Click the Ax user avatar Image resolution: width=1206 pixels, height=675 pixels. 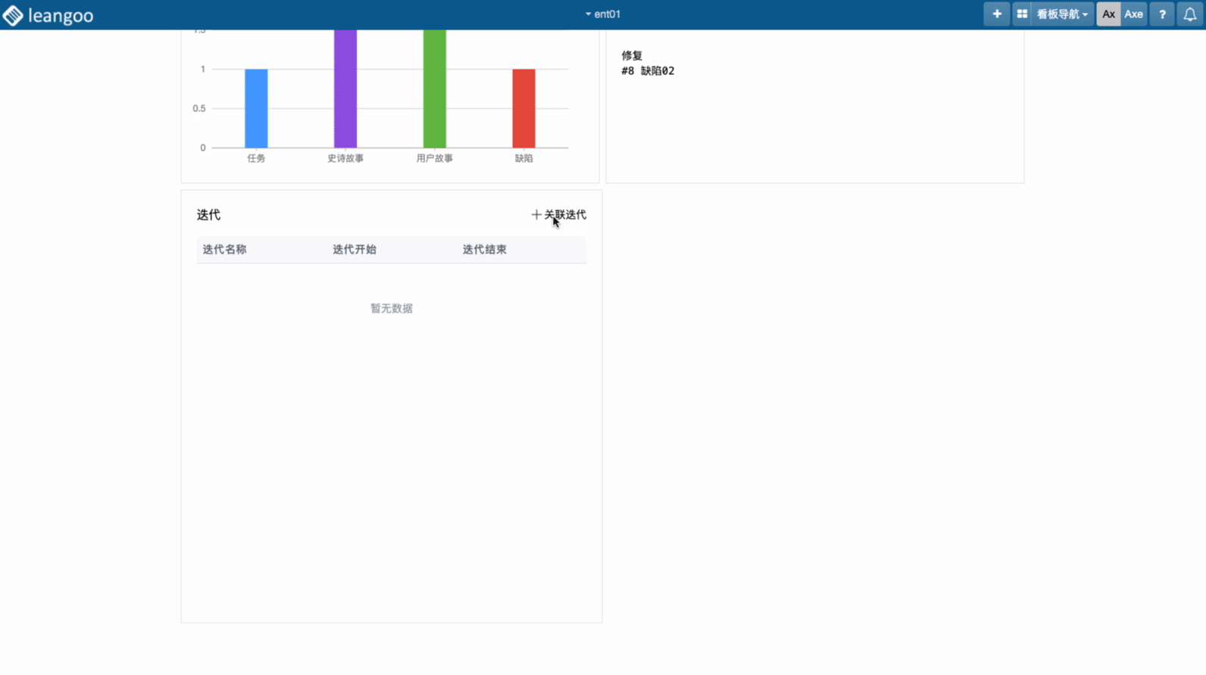pyautogui.click(x=1108, y=14)
